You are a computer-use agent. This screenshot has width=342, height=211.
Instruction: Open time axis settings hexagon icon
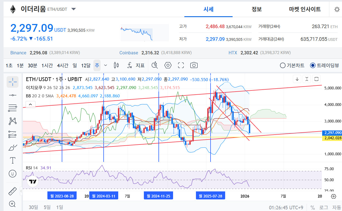click(x=333, y=196)
